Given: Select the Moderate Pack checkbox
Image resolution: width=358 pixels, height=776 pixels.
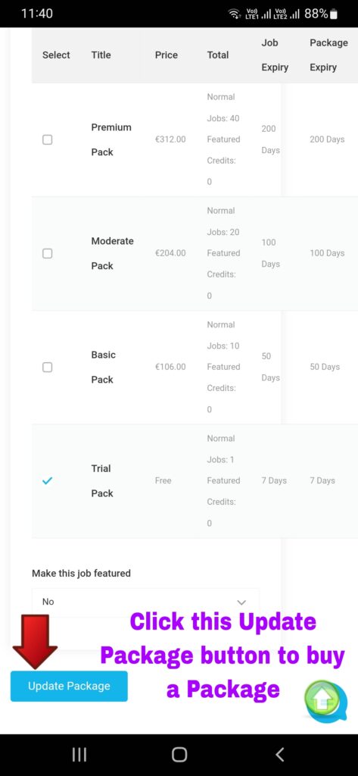Looking at the screenshot, I should [47, 253].
